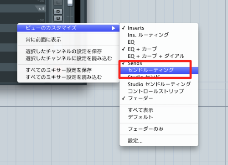Open 設定... from the submenu
This screenshot has height=165, width=228.
[x=159, y=141]
